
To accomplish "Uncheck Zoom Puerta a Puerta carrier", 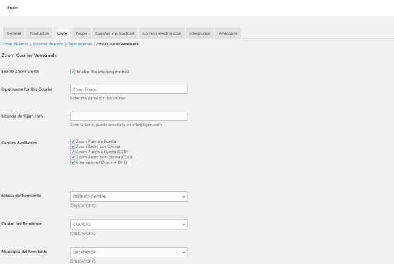I will [x=73, y=141].
